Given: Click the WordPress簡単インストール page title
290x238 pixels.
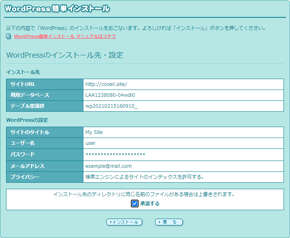Looking at the screenshot, I should (57, 8).
